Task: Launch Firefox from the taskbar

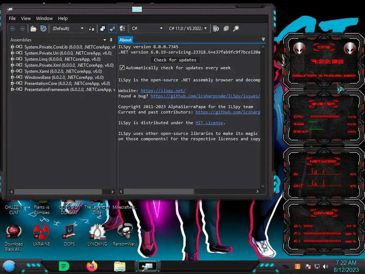Action: (92, 266)
